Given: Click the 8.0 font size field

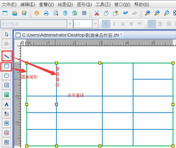Looking at the screenshot, I should (83, 24).
